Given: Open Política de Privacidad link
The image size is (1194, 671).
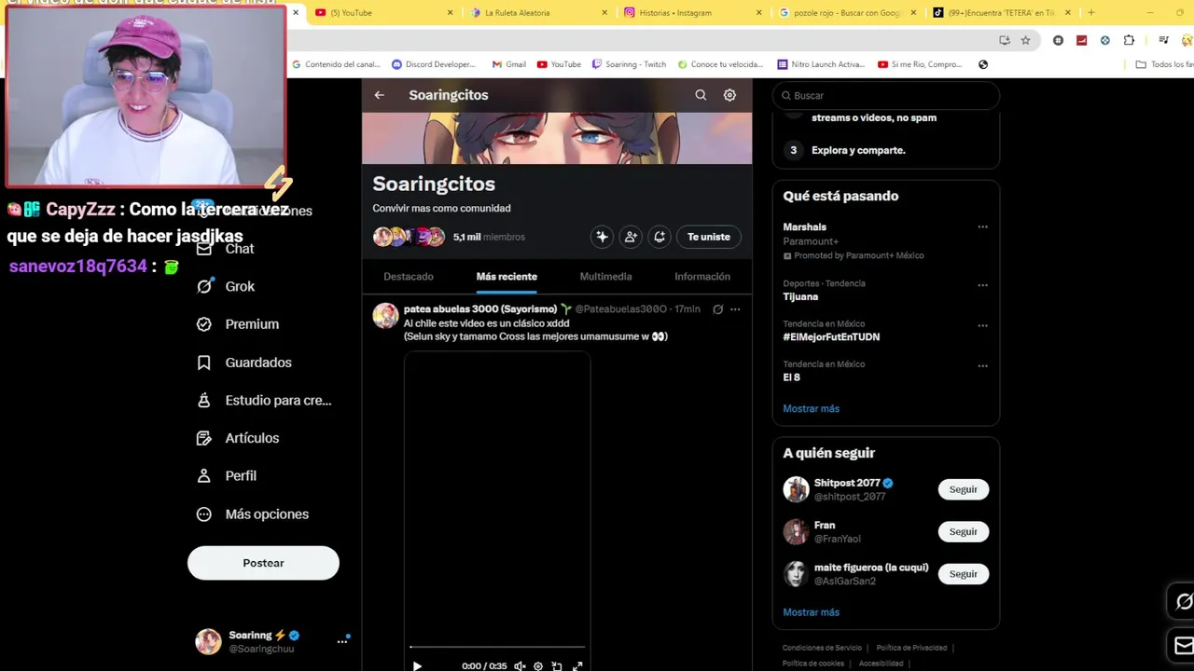Looking at the screenshot, I should [x=911, y=648].
